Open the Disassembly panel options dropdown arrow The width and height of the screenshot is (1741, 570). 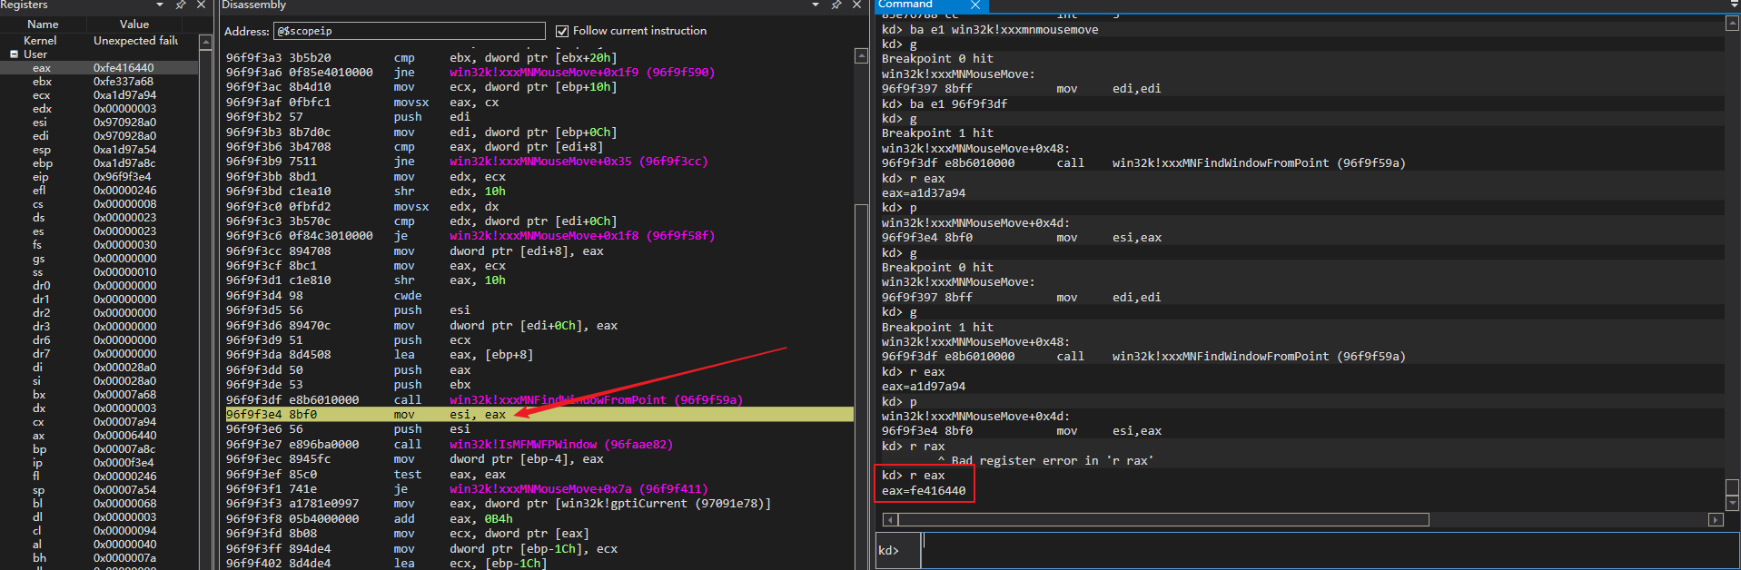pyautogui.click(x=816, y=5)
